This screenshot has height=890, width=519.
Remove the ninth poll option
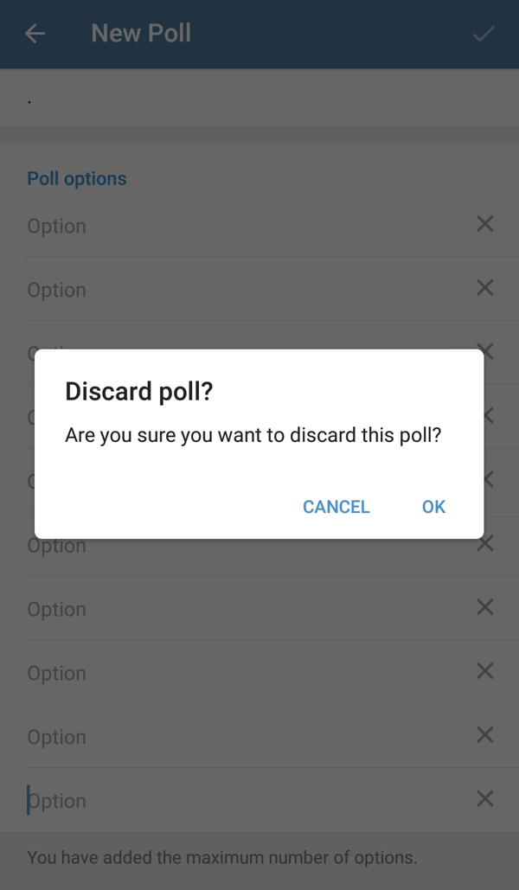484,735
